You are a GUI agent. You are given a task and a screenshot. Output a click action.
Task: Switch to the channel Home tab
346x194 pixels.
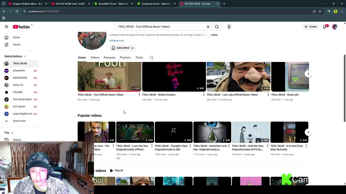tap(82, 57)
